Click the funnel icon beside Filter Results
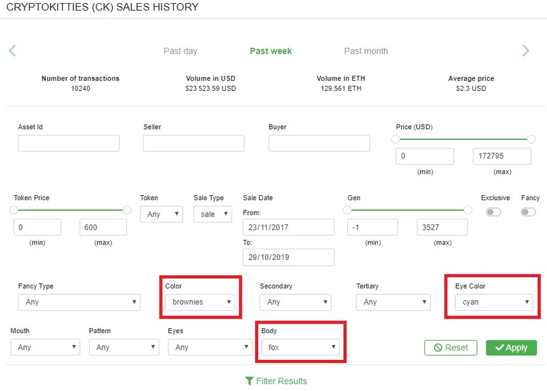 click(x=249, y=381)
